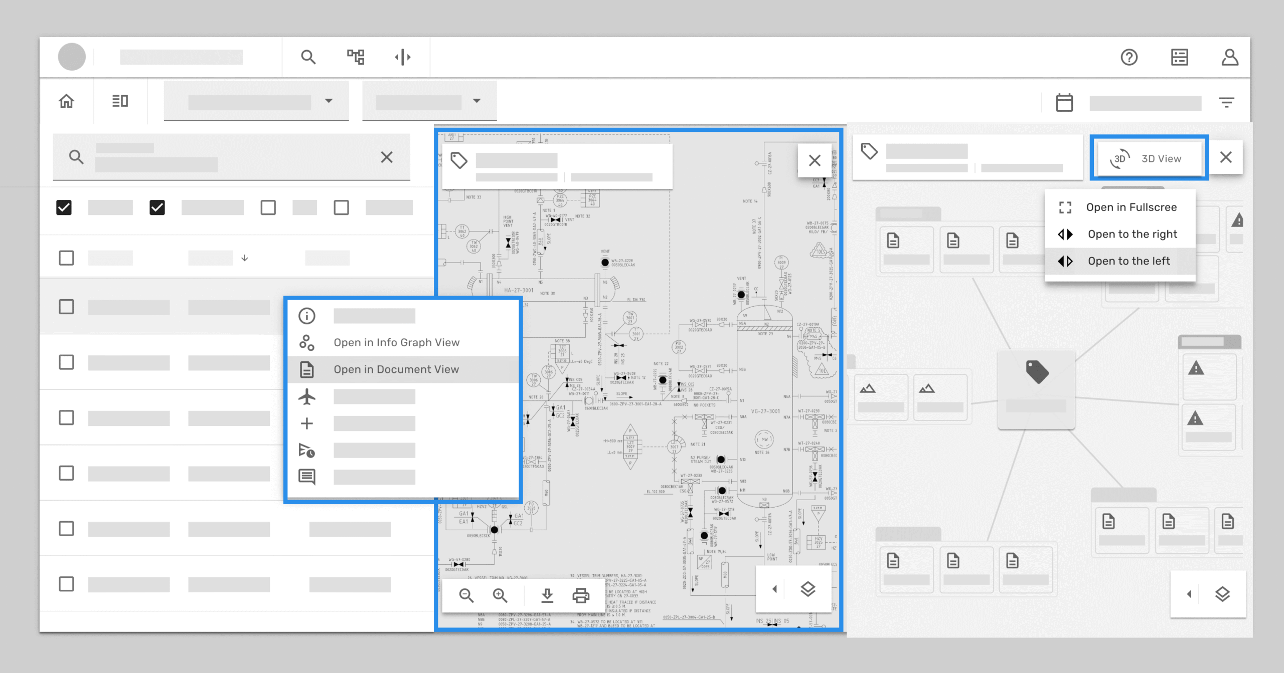
Task: Click the search input field in list panel
Action: (x=231, y=157)
